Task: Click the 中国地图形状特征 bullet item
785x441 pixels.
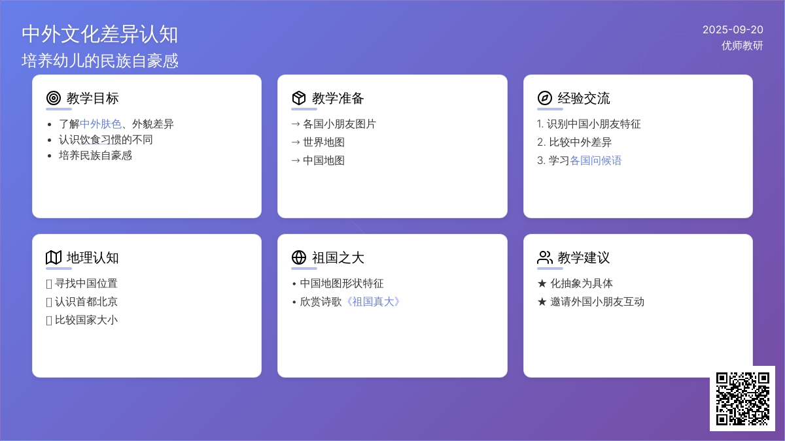Action: tap(341, 284)
